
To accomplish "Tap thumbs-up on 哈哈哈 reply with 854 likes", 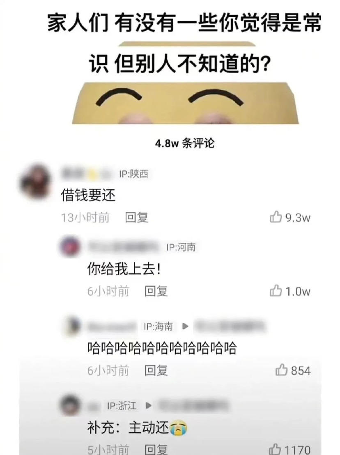I will pyautogui.click(x=281, y=370).
